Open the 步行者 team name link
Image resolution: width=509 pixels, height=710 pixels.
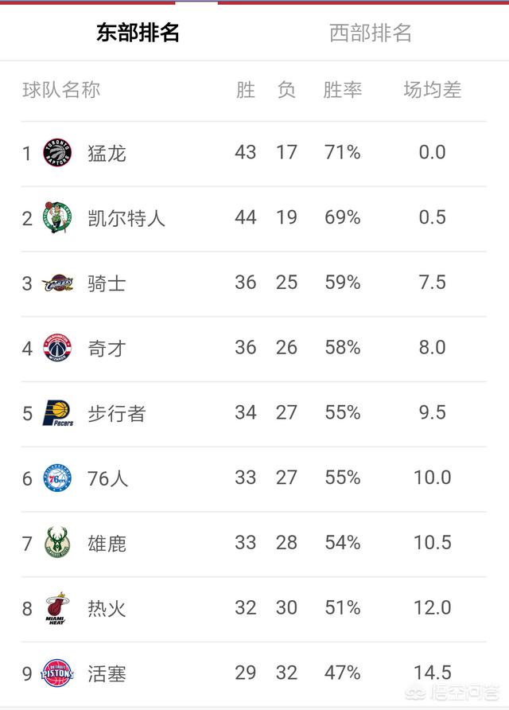[116, 413]
